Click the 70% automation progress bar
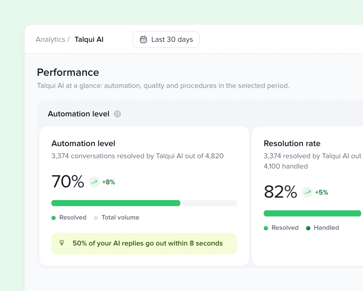The width and height of the screenshot is (363, 291). click(x=144, y=203)
